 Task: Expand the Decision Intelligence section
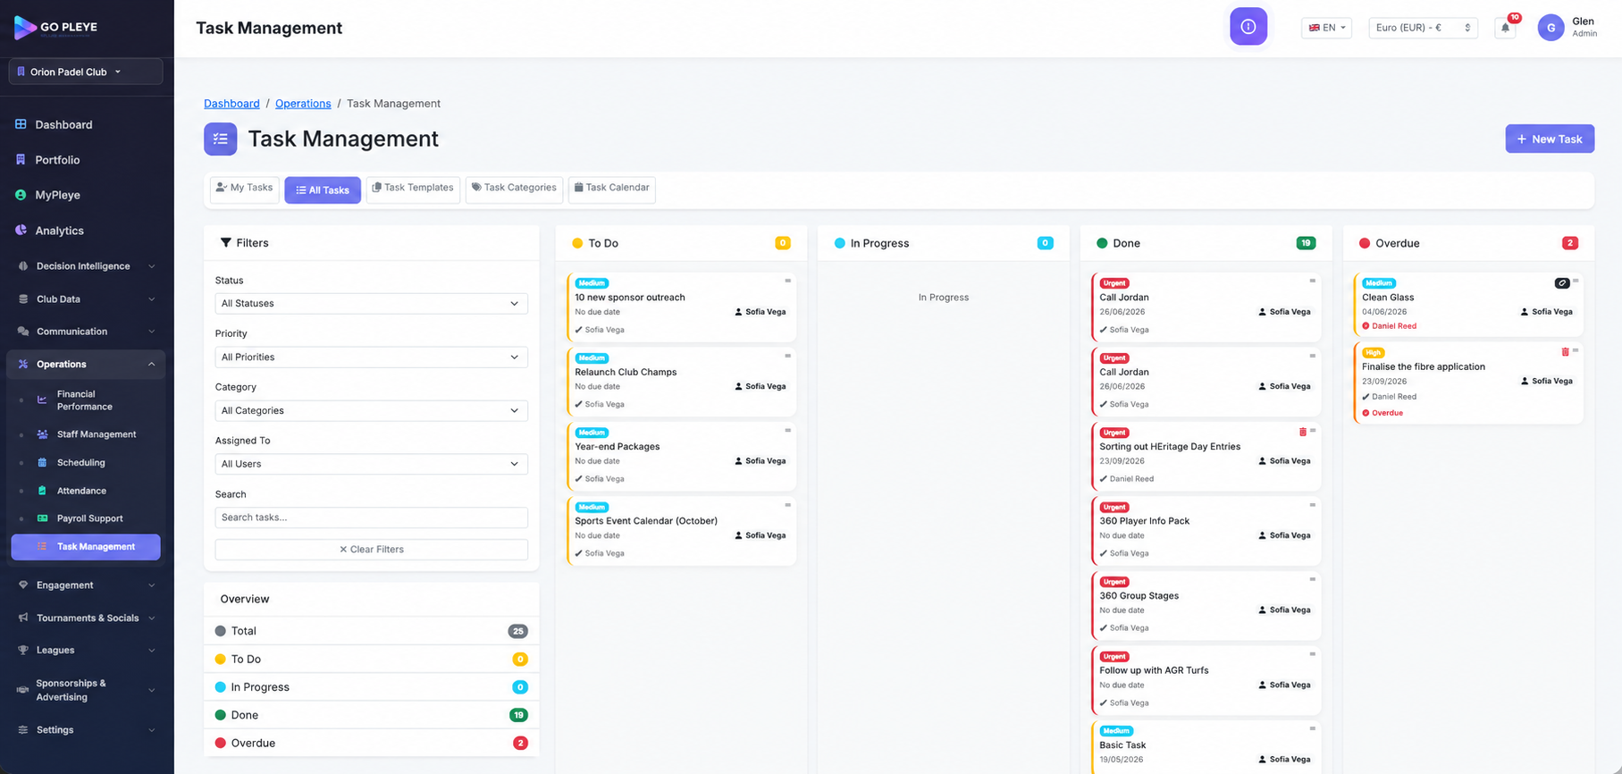(86, 266)
